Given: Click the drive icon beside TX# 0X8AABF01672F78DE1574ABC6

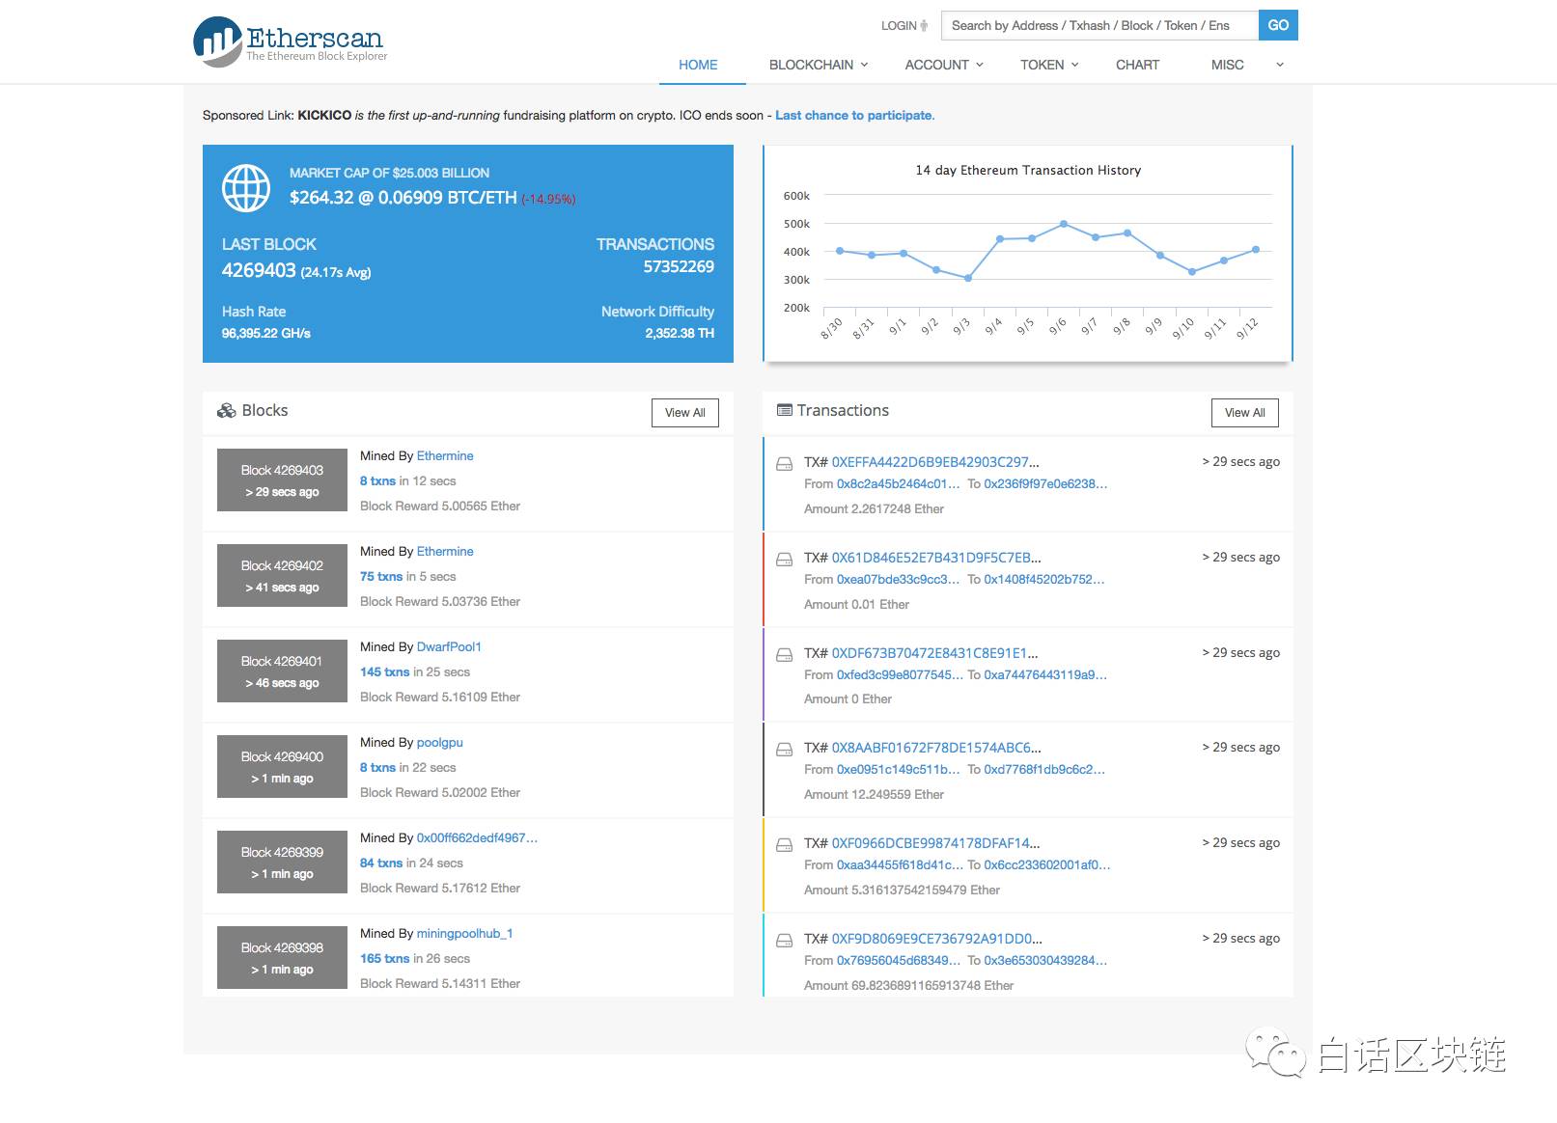Looking at the screenshot, I should click(785, 749).
